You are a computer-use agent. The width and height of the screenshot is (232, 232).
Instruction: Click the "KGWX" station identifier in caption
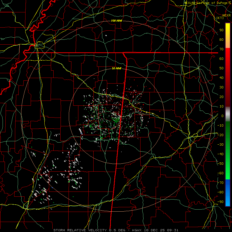click(137, 230)
